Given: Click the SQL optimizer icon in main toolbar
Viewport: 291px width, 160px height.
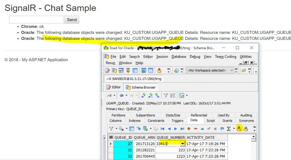Looking at the screenshot, I should click(x=128, y=70).
